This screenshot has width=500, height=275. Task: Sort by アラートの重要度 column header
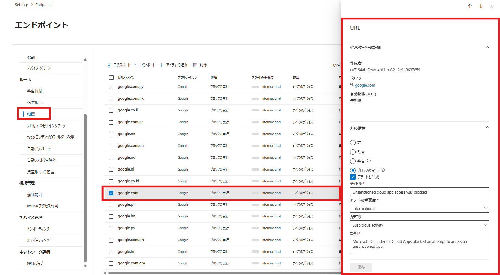263,78
